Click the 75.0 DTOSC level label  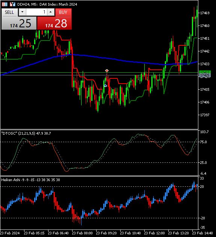(204, 142)
